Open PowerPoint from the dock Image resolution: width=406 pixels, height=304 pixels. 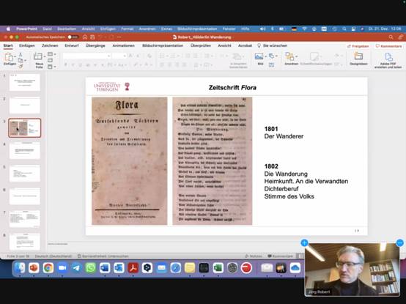(34, 268)
